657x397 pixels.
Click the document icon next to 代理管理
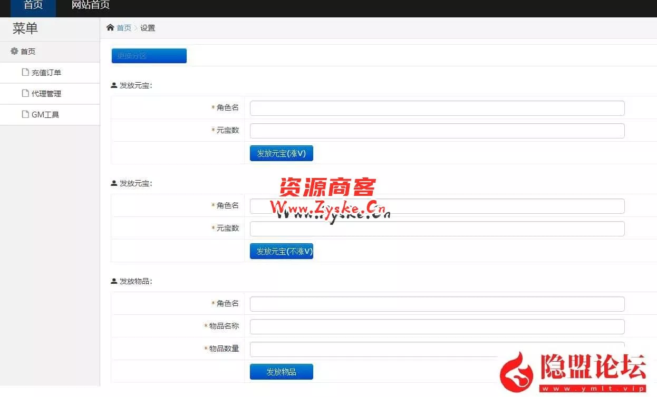pos(25,93)
